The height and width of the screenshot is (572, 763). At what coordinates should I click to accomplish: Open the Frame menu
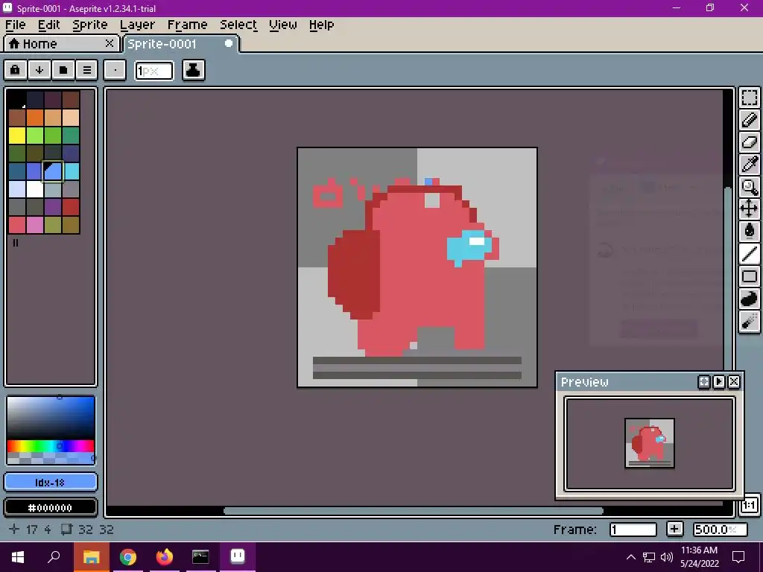pos(187,25)
